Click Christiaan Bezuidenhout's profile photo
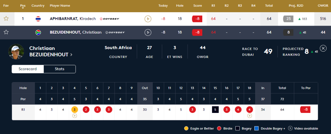 pos(16,52)
